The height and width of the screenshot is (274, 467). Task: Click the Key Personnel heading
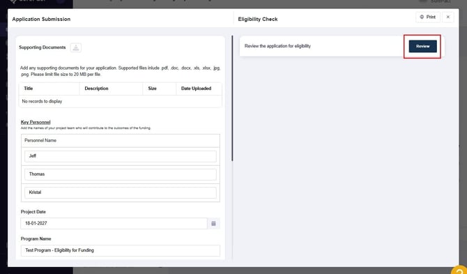coord(36,122)
